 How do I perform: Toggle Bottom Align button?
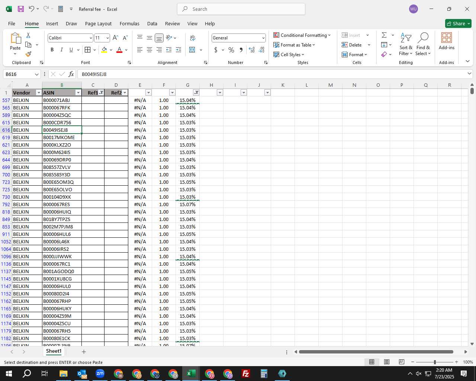(159, 38)
